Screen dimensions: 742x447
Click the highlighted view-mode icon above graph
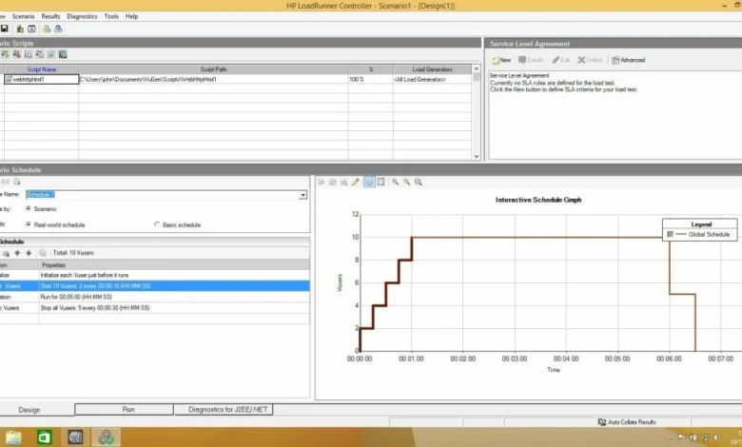tap(370, 182)
